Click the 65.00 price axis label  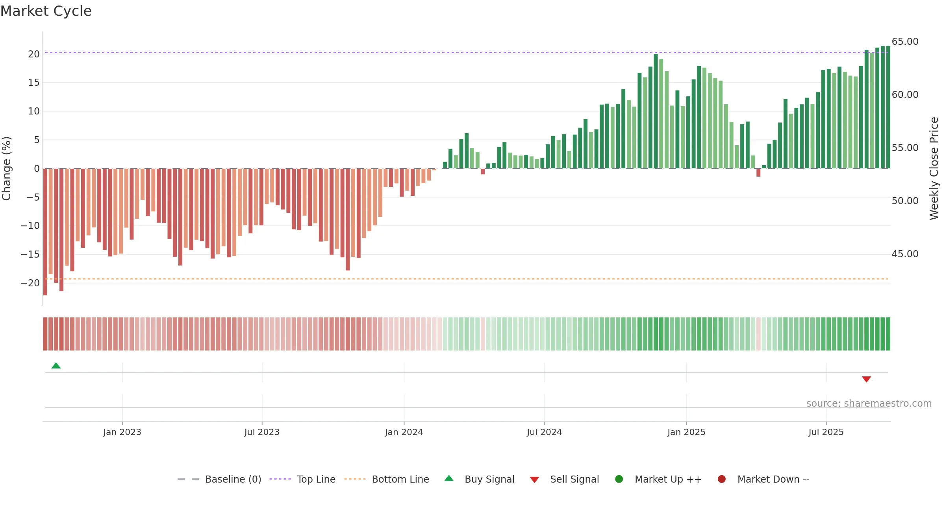coord(905,41)
